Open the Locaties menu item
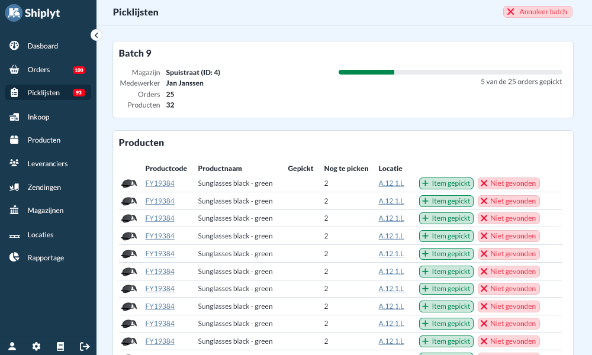Viewport: 592px width, 355px height. pos(40,235)
